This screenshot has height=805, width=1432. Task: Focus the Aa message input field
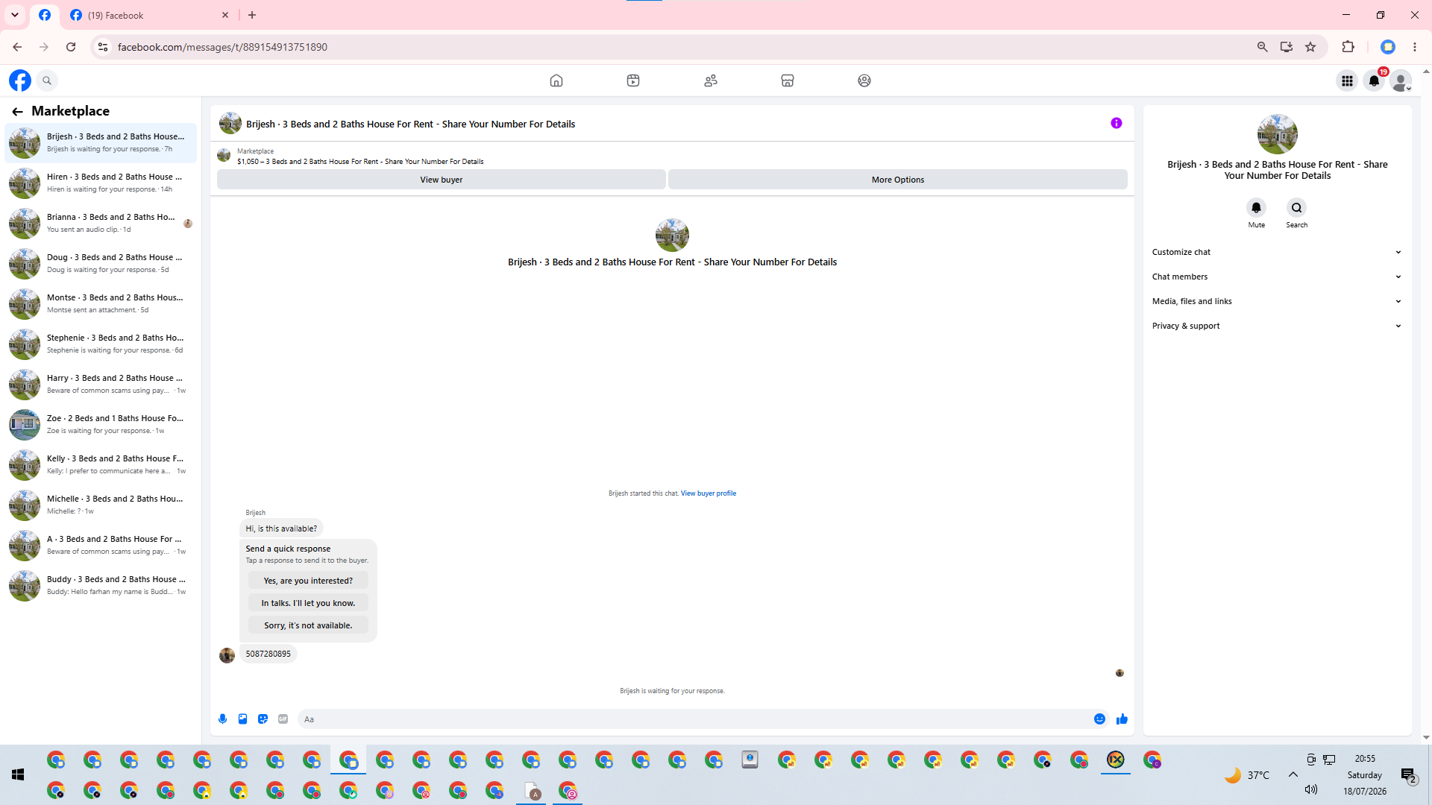coord(694,719)
